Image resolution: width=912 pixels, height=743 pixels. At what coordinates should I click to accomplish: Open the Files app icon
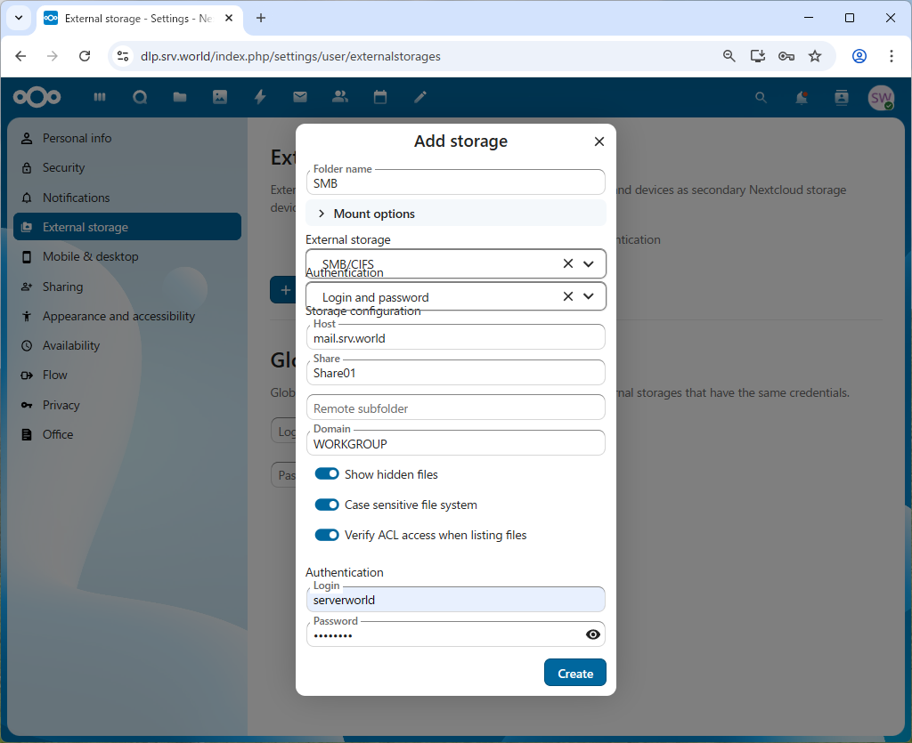(x=180, y=97)
